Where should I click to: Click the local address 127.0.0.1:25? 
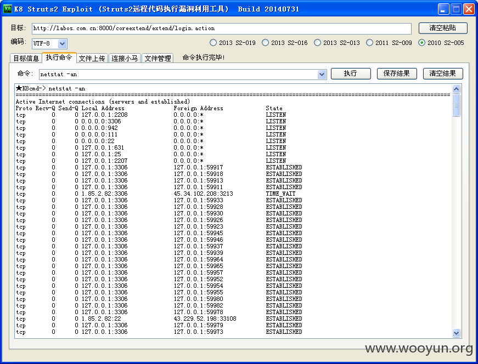click(101, 155)
